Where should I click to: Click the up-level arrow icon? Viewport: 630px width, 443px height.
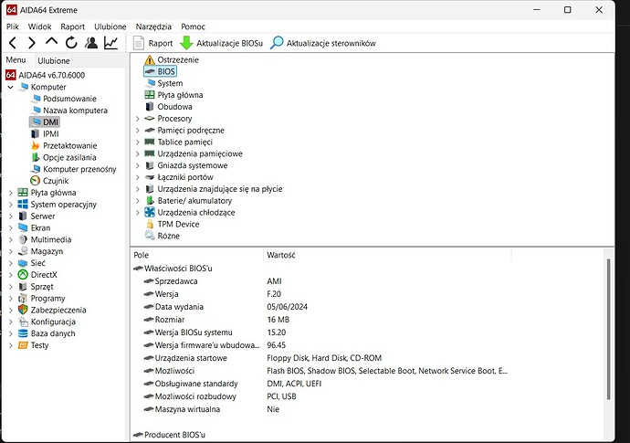tap(51, 42)
